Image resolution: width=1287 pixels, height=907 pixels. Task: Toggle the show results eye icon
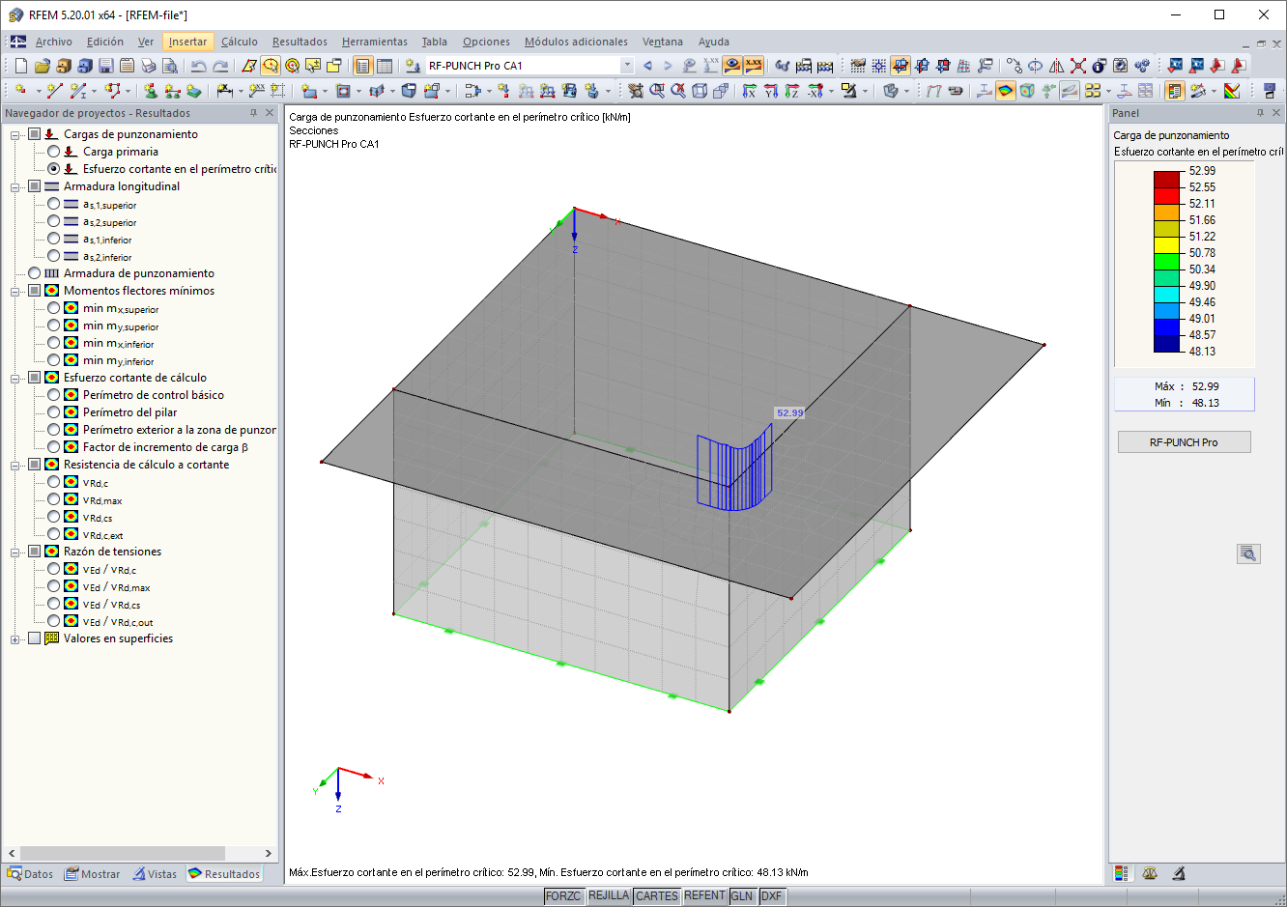point(732,66)
